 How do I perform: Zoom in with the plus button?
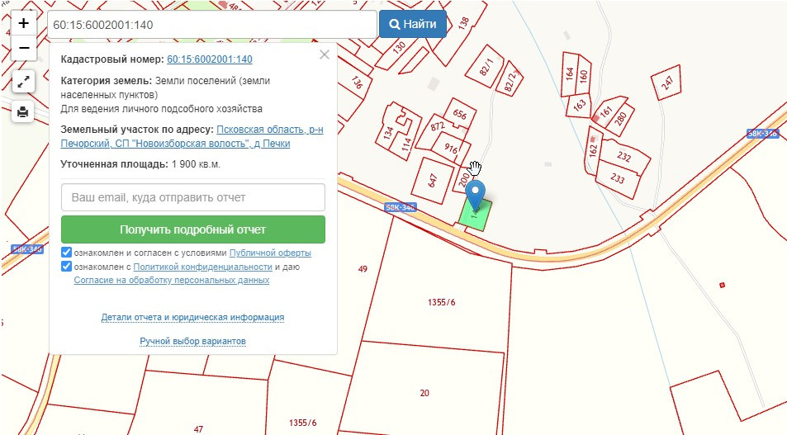[24, 23]
